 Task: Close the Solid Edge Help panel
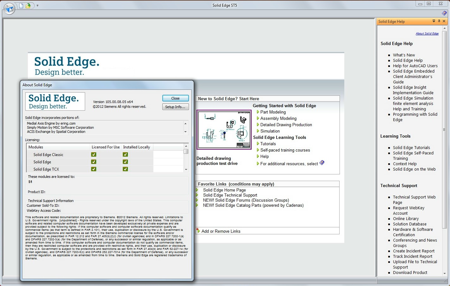click(444, 21)
